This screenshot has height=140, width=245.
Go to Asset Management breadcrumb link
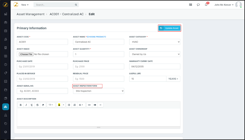pos(30,14)
